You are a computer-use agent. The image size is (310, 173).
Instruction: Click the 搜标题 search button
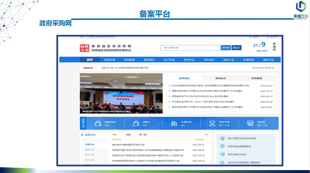coord(226,48)
